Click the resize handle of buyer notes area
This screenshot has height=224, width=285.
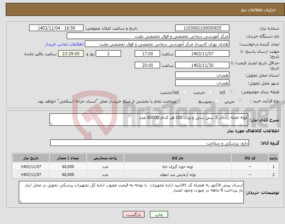(21, 201)
